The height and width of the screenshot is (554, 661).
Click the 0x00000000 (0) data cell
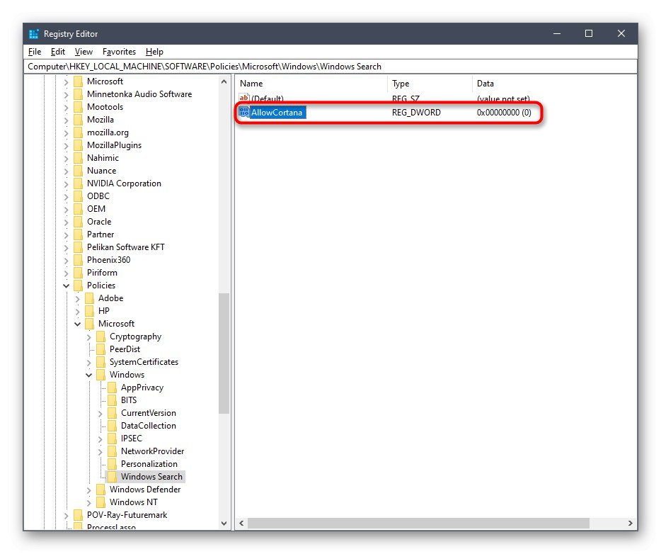coord(504,113)
